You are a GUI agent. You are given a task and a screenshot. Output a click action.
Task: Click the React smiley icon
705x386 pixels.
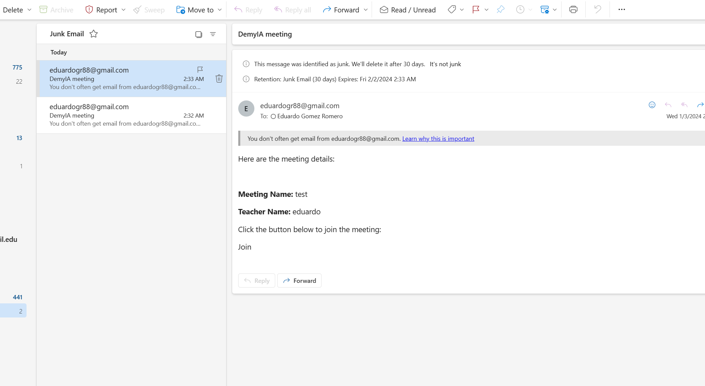point(652,105)
